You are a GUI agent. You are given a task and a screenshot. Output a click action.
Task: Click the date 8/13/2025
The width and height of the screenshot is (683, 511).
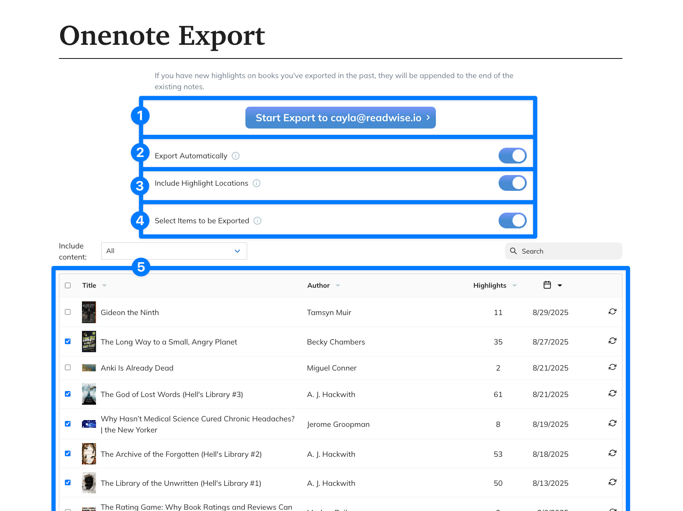[x=551, y=483]
